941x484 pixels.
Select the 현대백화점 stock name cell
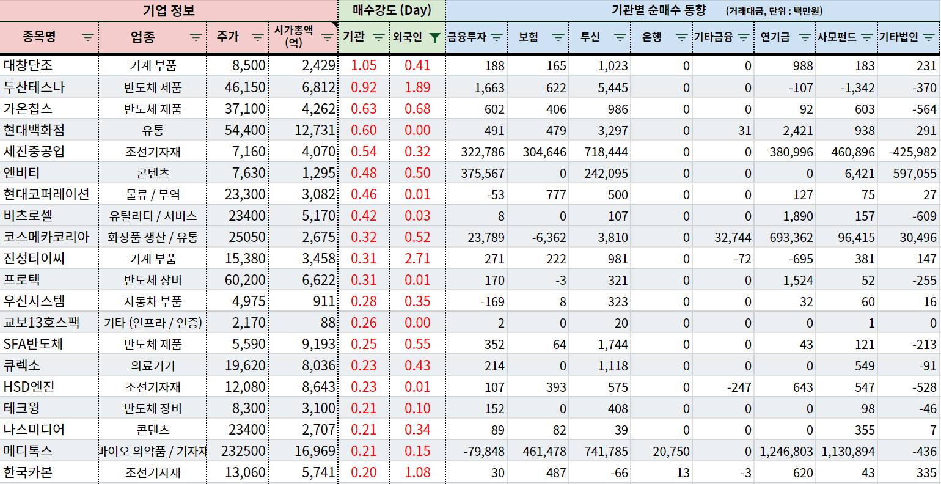click(49, 130)
